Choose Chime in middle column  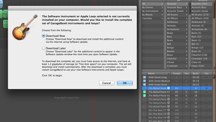pos(177,62)
